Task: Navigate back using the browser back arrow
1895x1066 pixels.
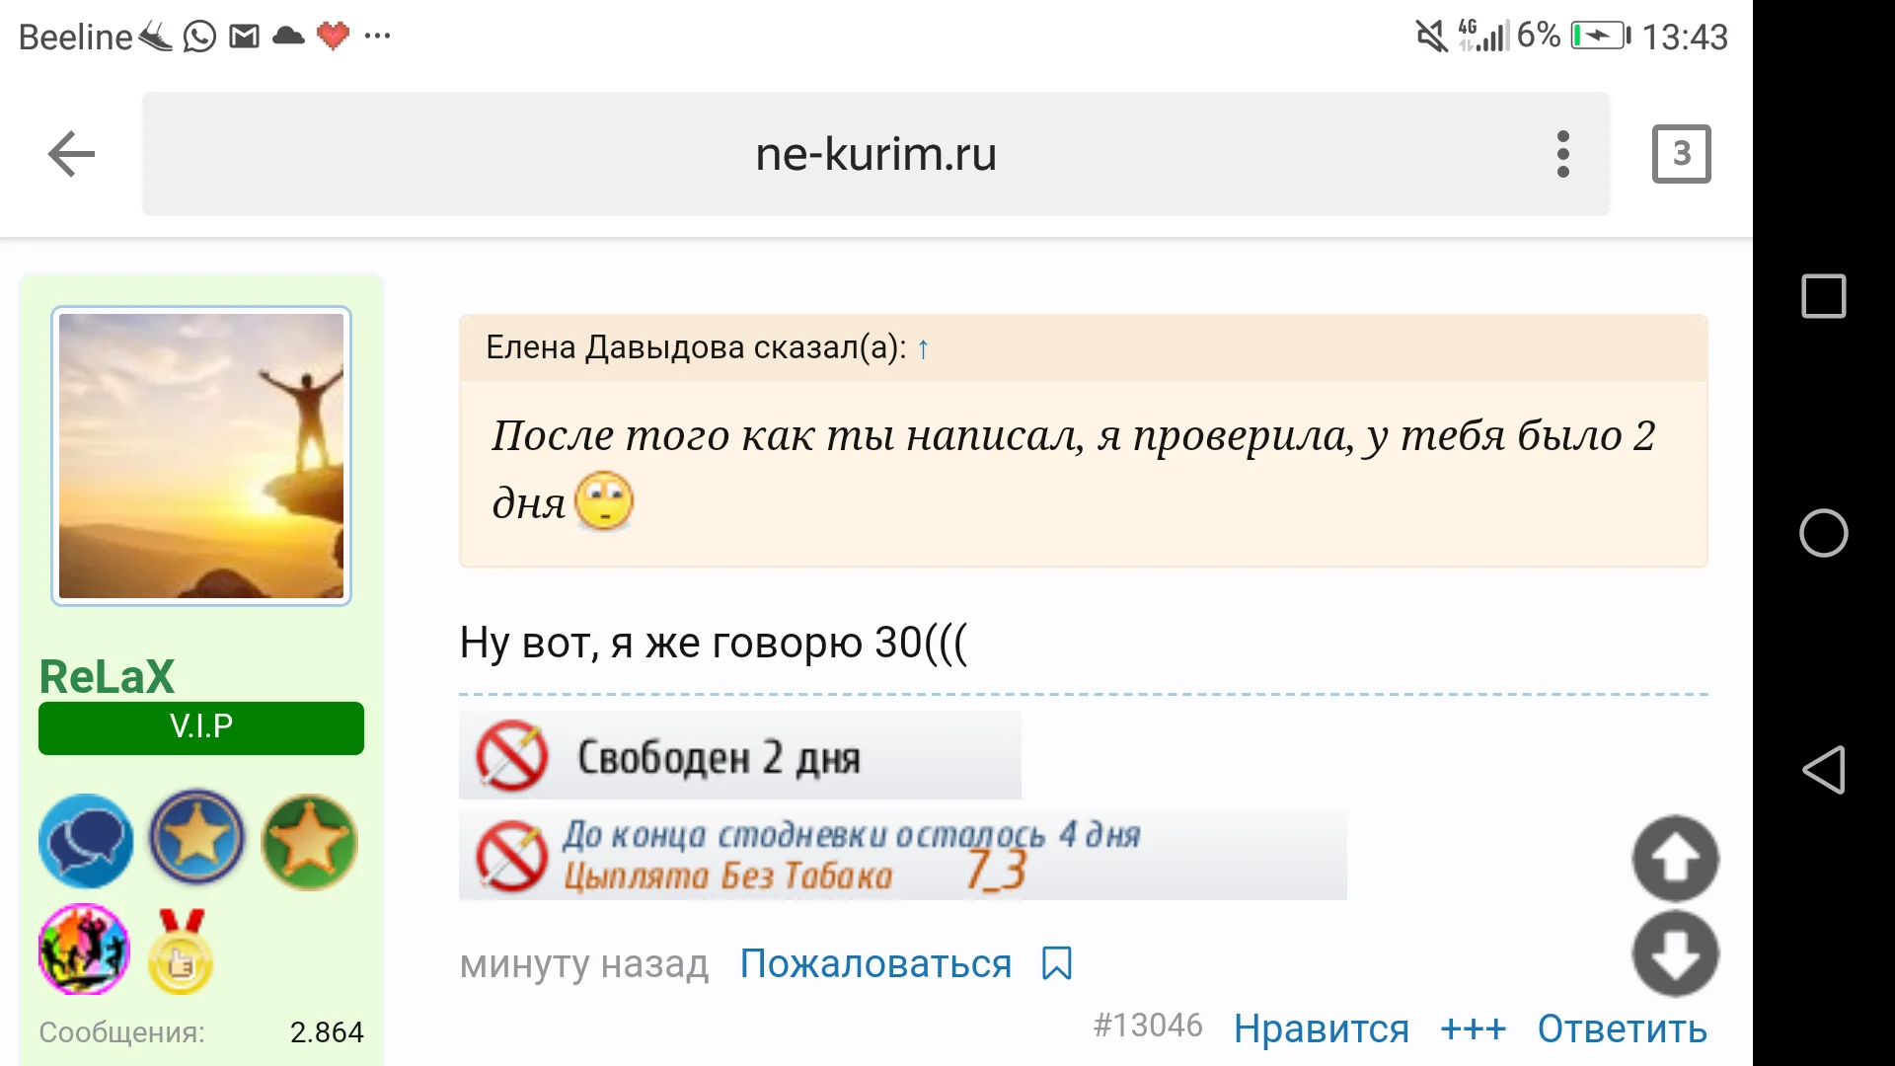Action: click(x=70, y=153)
